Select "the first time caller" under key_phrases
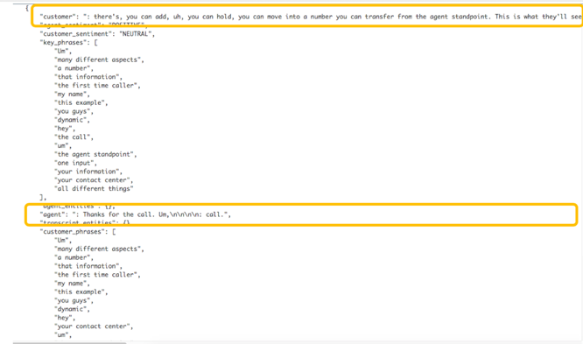This screenshot has width=583, height=344. point(97,85)
